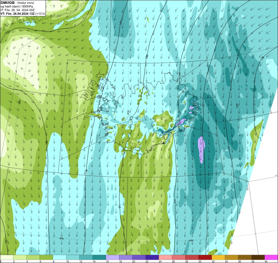Click the brown 36–38 m/s swatch
Image resolution: width=278 pixels, height=263 pixels.
click(245, 257)
